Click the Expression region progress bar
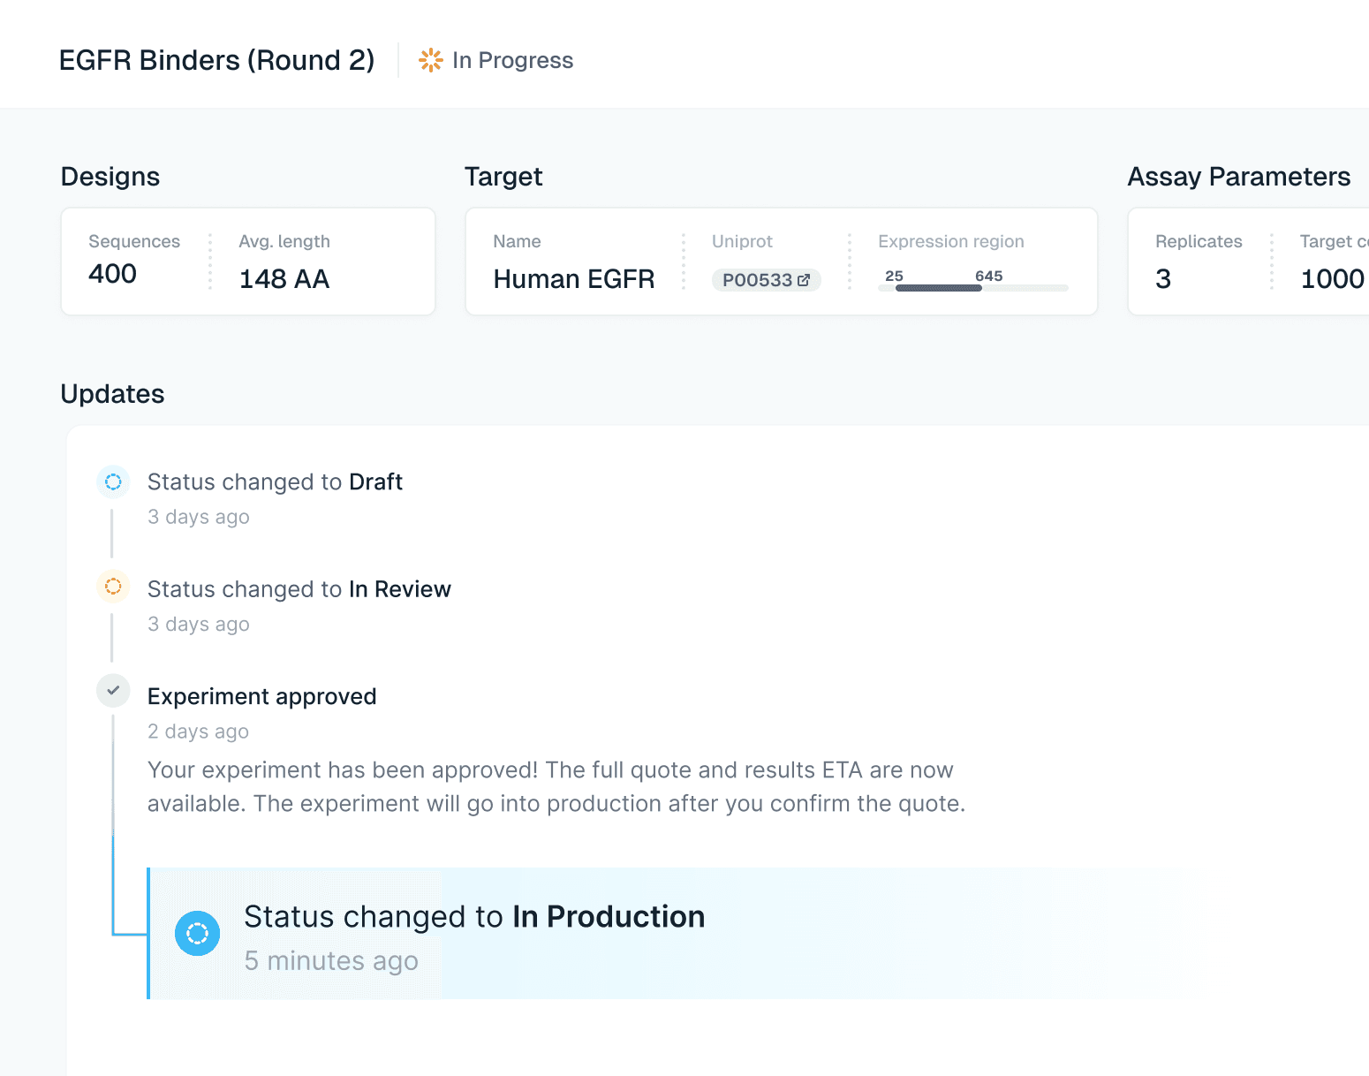 coord(972,287)
